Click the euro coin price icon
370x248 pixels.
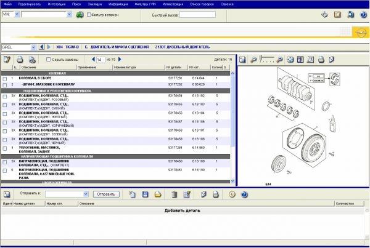tap(232, 194)
